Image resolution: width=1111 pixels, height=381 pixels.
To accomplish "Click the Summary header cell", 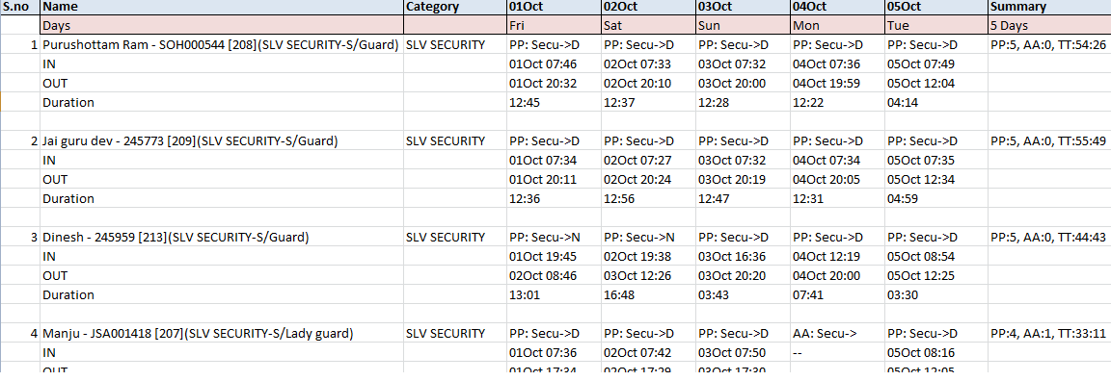I will (1049, 7).
